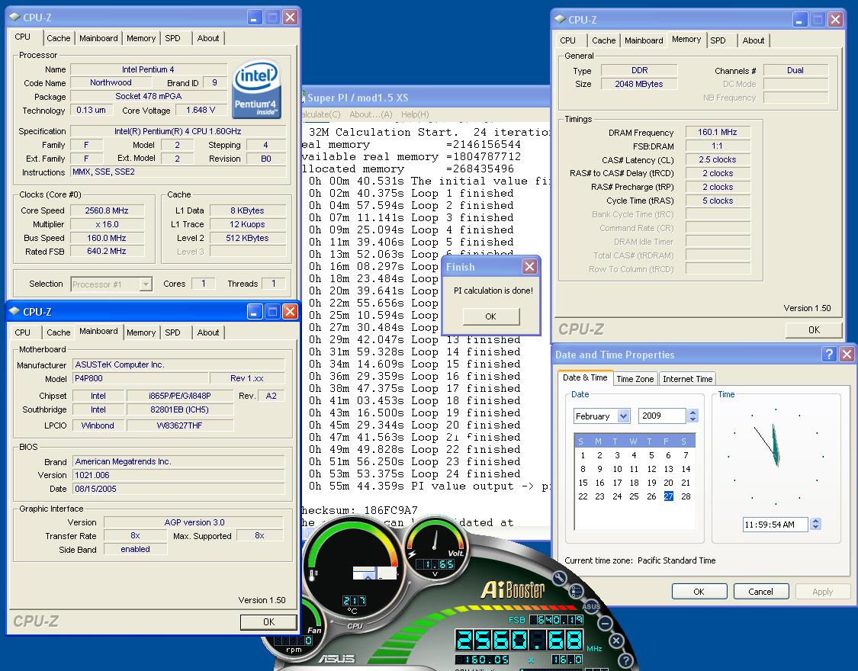The image size is (858, 671).
Task: Click the memory size 2048 MBytes value
Action: tap(638, 84)
